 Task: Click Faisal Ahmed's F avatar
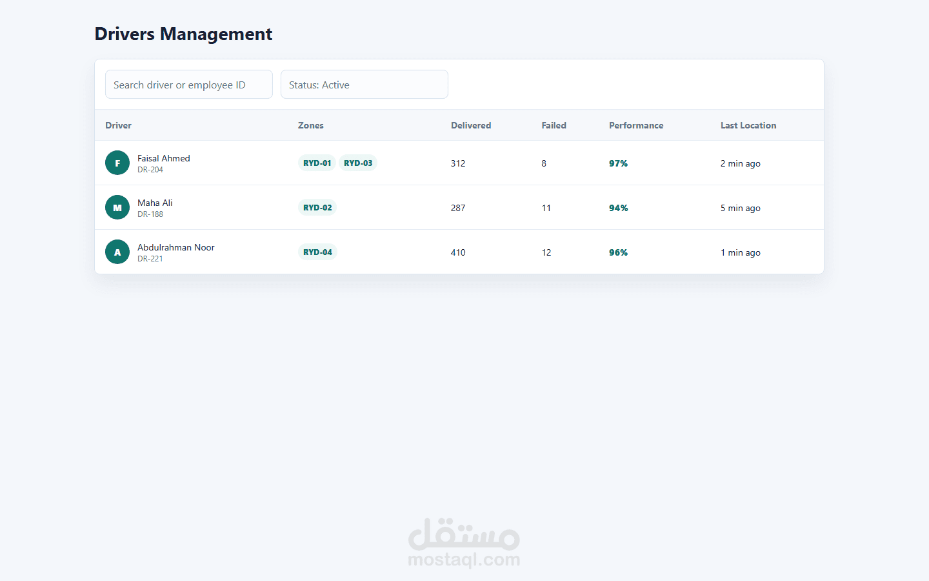pos(117,163)
